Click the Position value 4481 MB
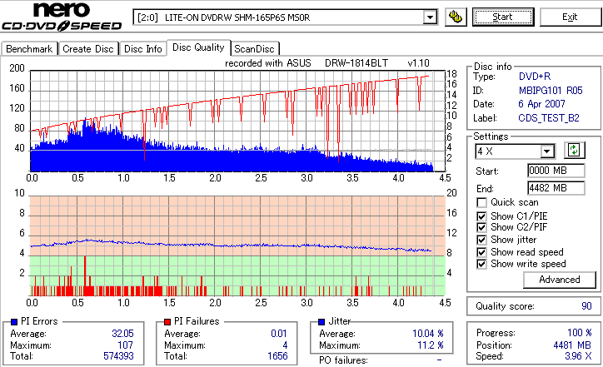Image resolution: width=603 pixels, height=367 pixels. tap(572, 345)
